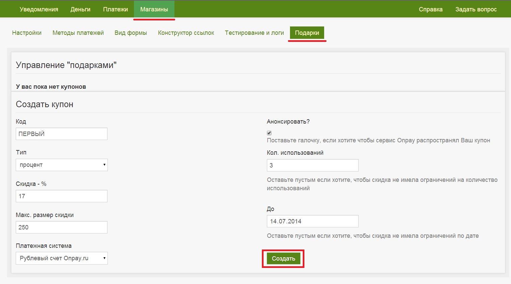
Task: Open the Платежная система dropdown
Action: pyautogui.click(x=62, y=258)
